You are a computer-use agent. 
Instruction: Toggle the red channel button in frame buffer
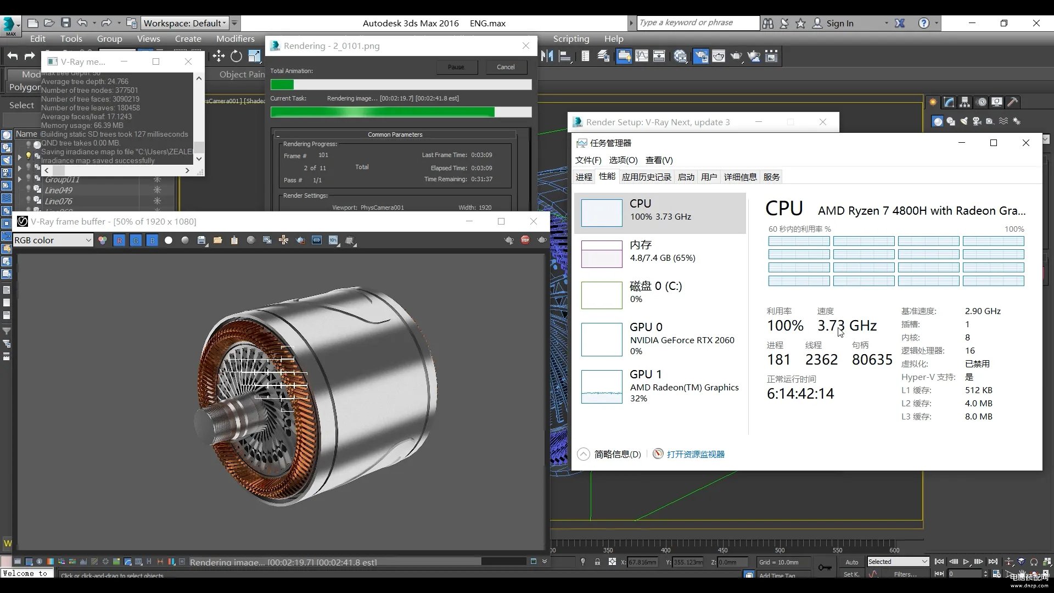(119, 240)
